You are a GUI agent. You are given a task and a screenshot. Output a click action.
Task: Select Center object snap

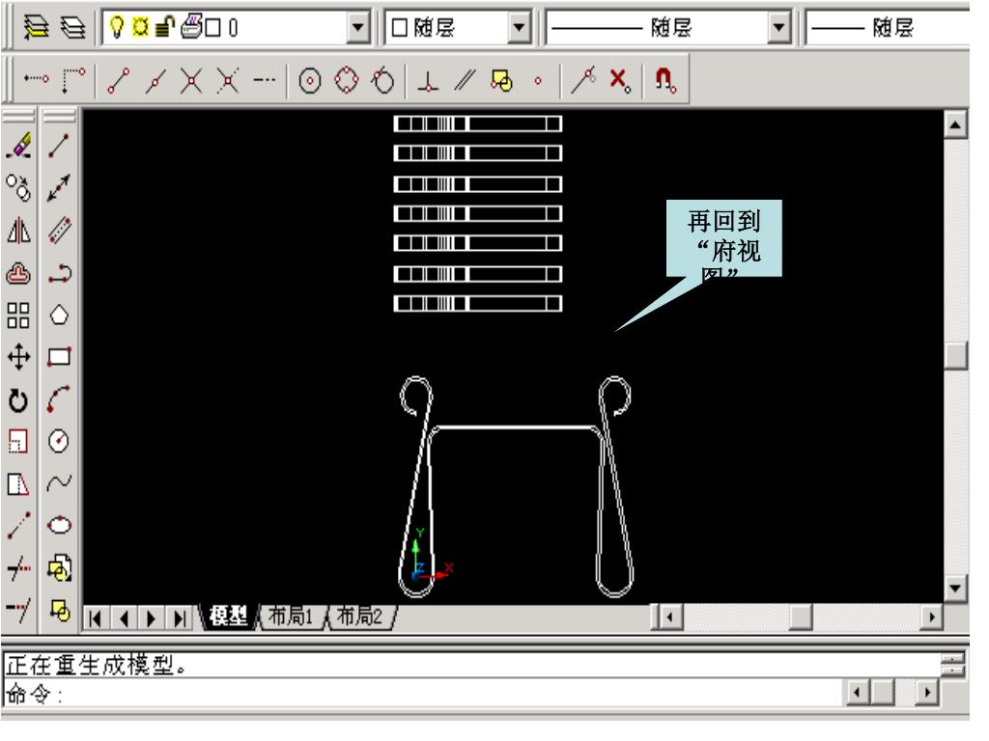[x=309, y=81]
